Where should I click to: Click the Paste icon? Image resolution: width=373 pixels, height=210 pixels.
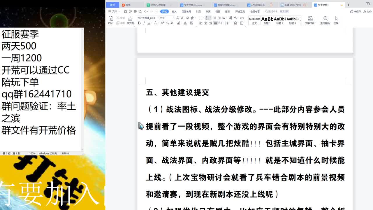(x=111, y=18)
